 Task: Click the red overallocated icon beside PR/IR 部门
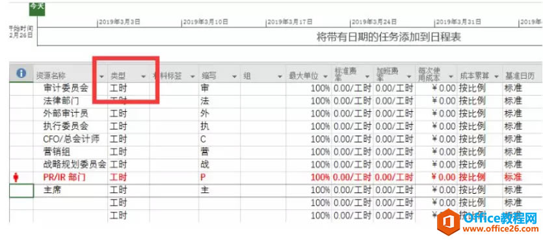(x=15, y=178)
